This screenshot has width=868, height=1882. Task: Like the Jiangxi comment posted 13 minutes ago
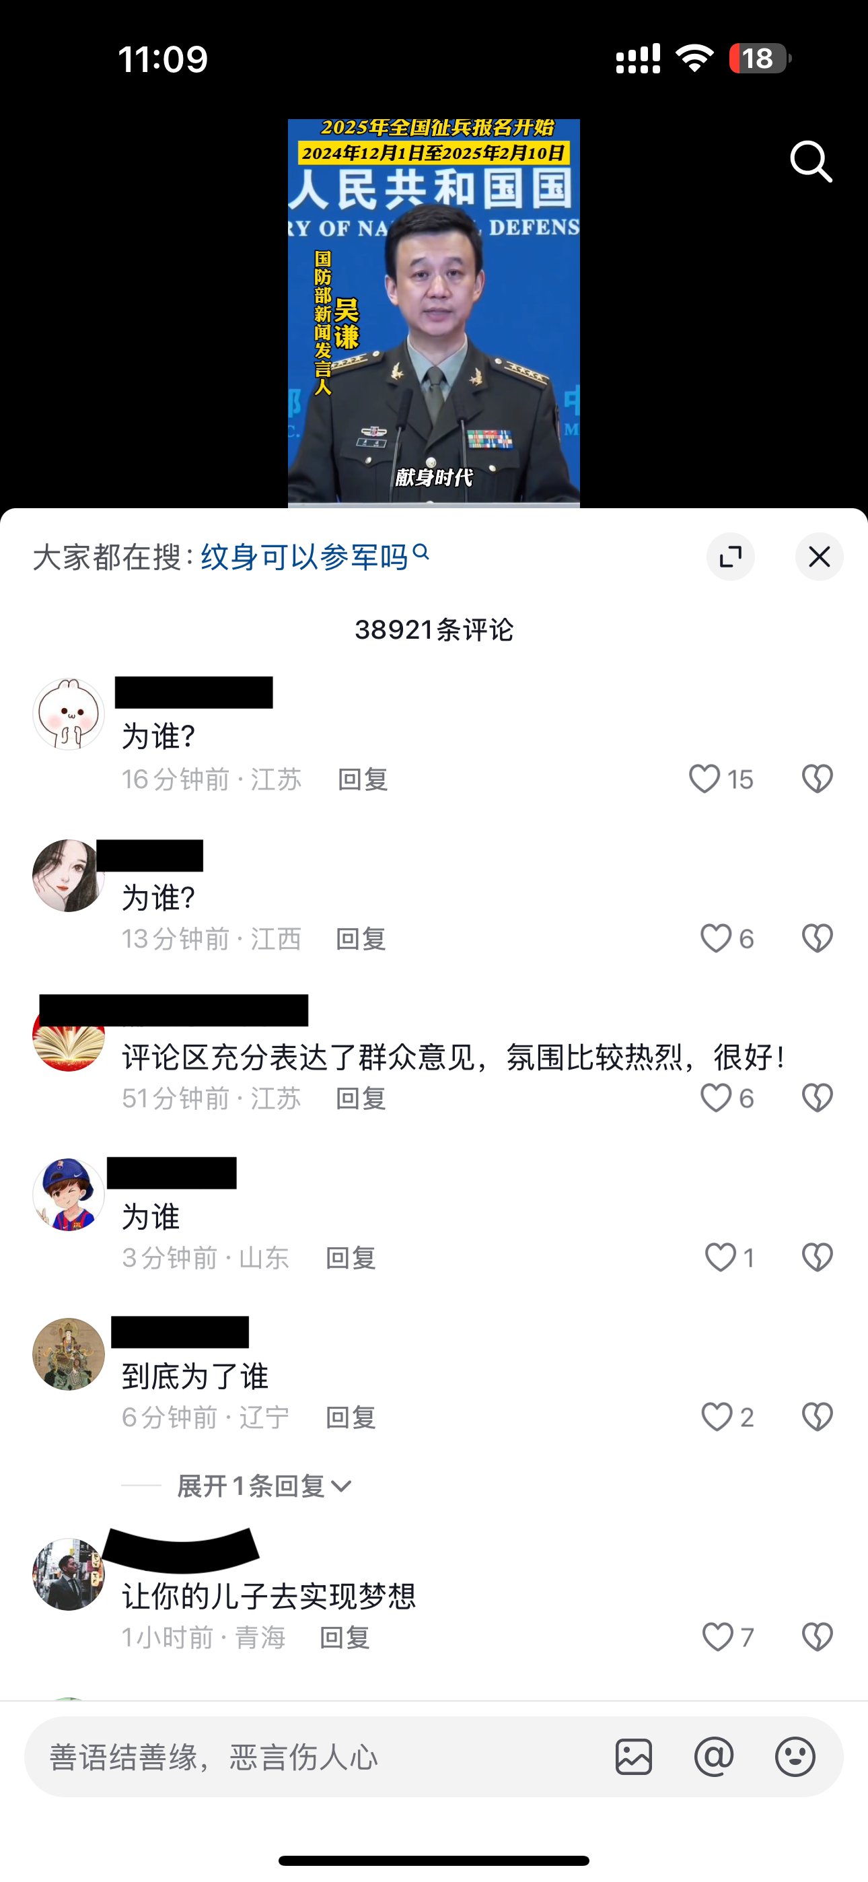716,938
